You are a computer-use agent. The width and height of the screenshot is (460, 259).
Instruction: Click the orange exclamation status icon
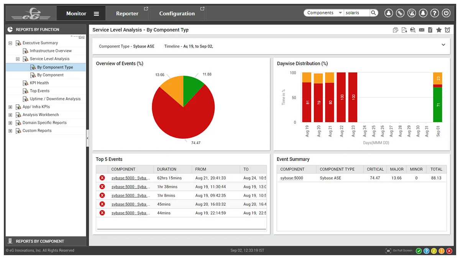(x=442, y=251)
